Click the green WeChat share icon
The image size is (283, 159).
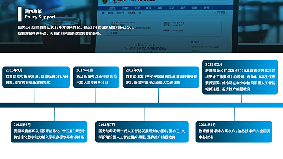218,13
